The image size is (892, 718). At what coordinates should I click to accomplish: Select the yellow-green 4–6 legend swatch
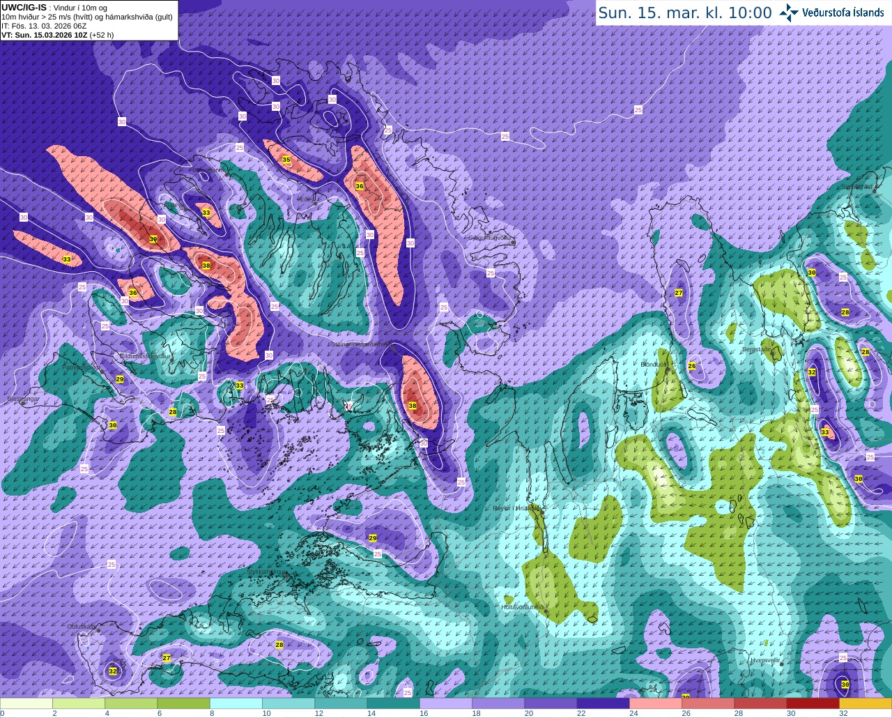click(x=131, y=703)
